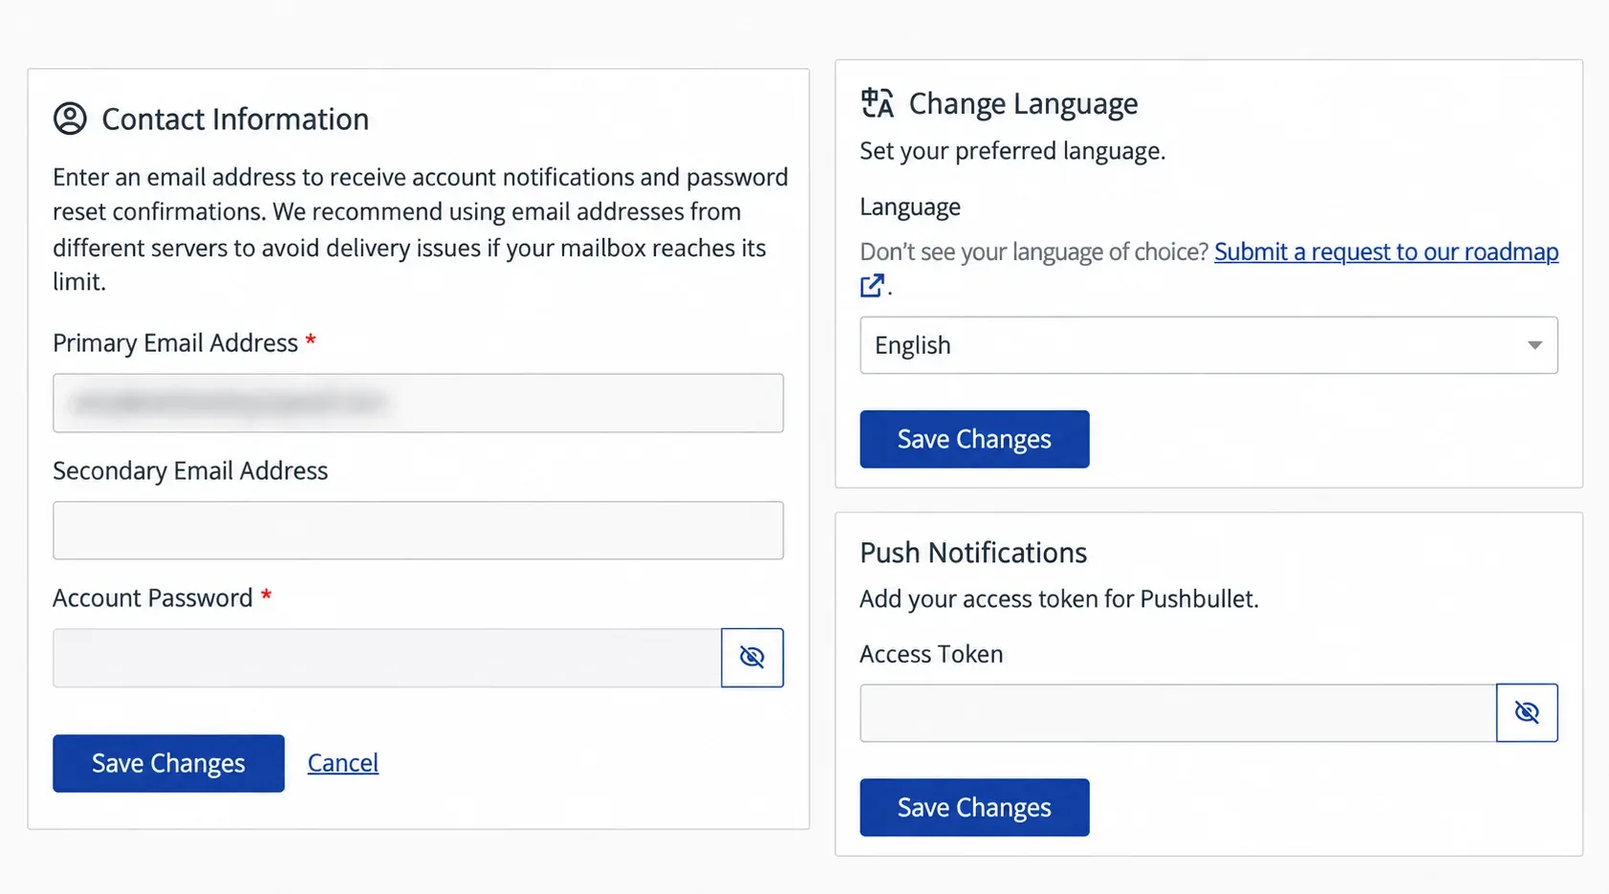Click the Push Notifications heading
Image resolution: width=1609 pixels, height=894 pixels.
(973, 553)
